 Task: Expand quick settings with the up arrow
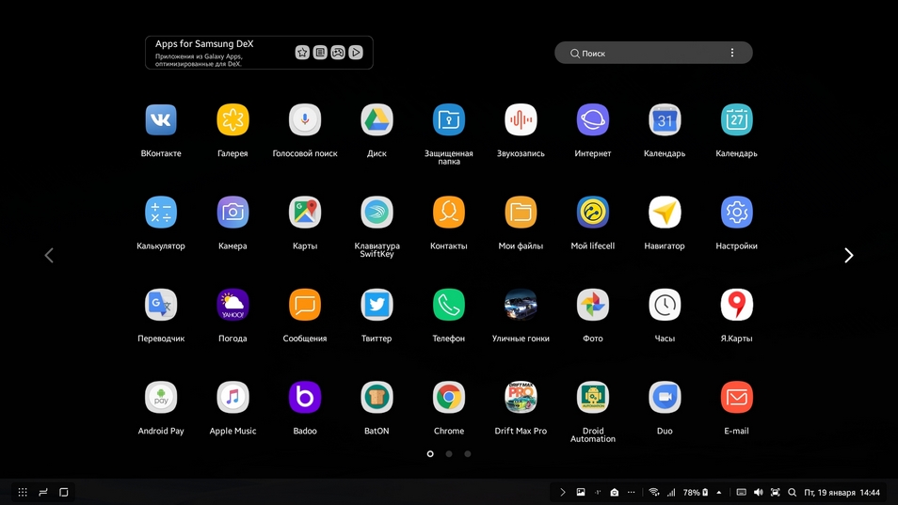(719, 492)
